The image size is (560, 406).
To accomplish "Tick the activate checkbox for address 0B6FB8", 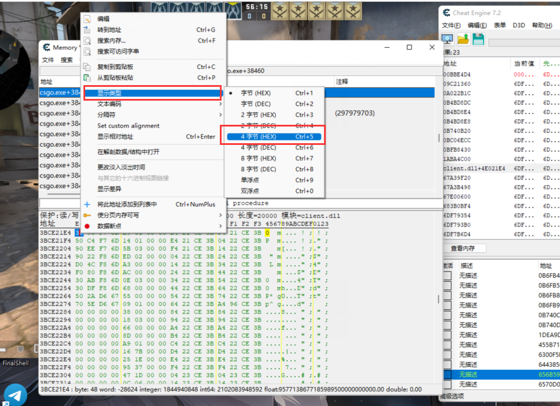I will coord(447,296).
